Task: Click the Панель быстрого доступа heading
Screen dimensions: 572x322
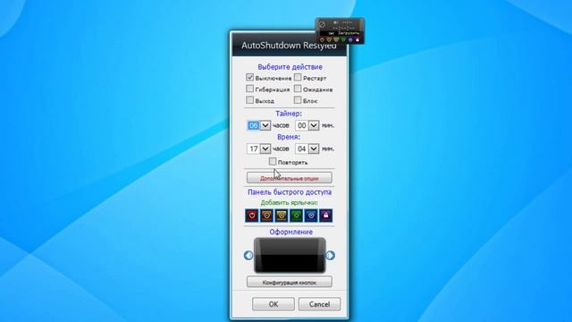Action: [290, 192]
